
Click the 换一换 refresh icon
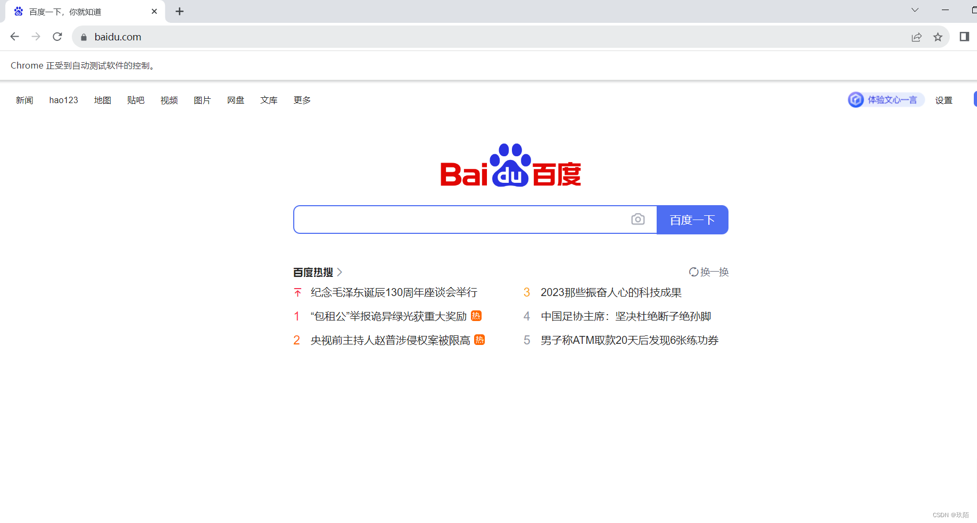tap(694, 272)
